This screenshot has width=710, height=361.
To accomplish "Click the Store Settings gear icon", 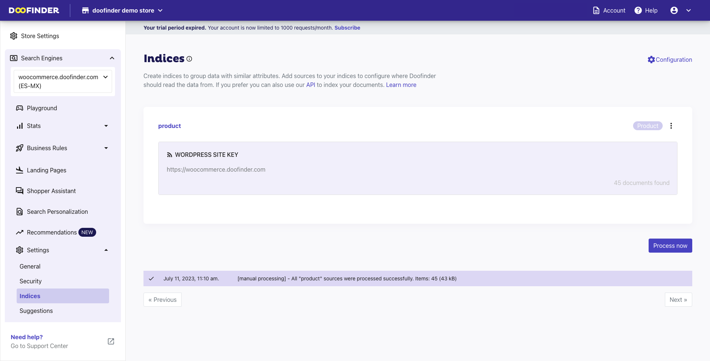I will (14, 36).
